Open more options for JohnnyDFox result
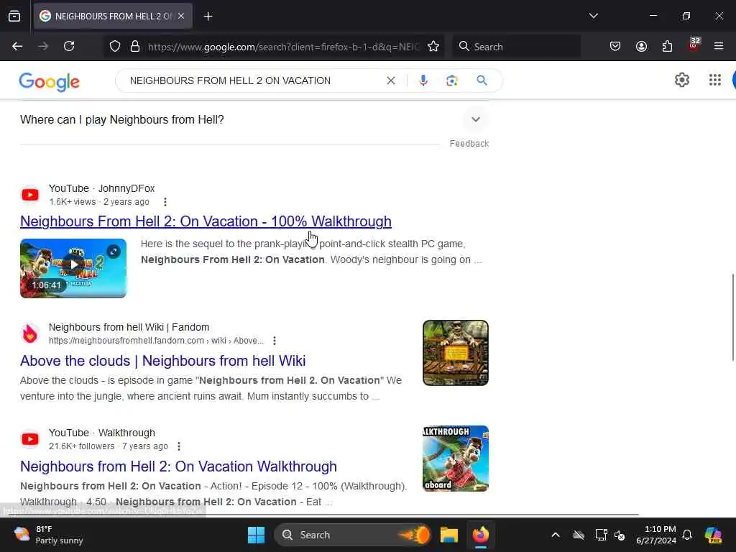The width and height of the screenshot is (736, 552). pos(165,202)
